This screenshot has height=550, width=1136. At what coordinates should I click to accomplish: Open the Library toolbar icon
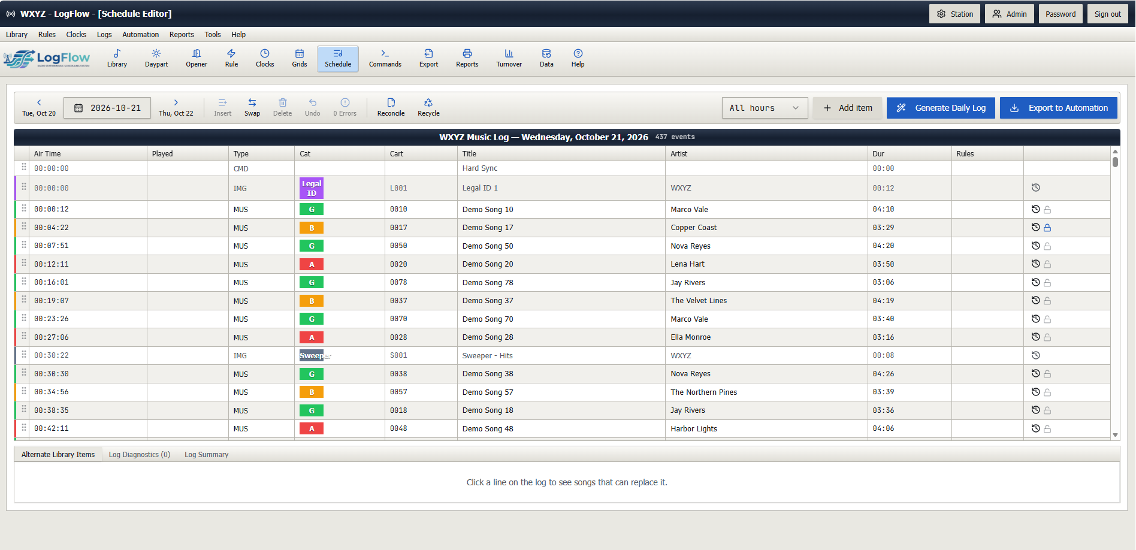(117, 59)
